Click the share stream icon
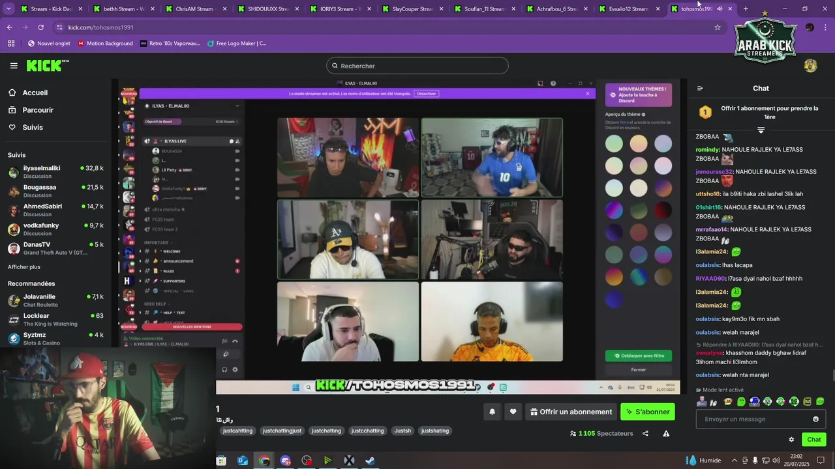This screenshot has width=835, height=469. coord(645,433)
